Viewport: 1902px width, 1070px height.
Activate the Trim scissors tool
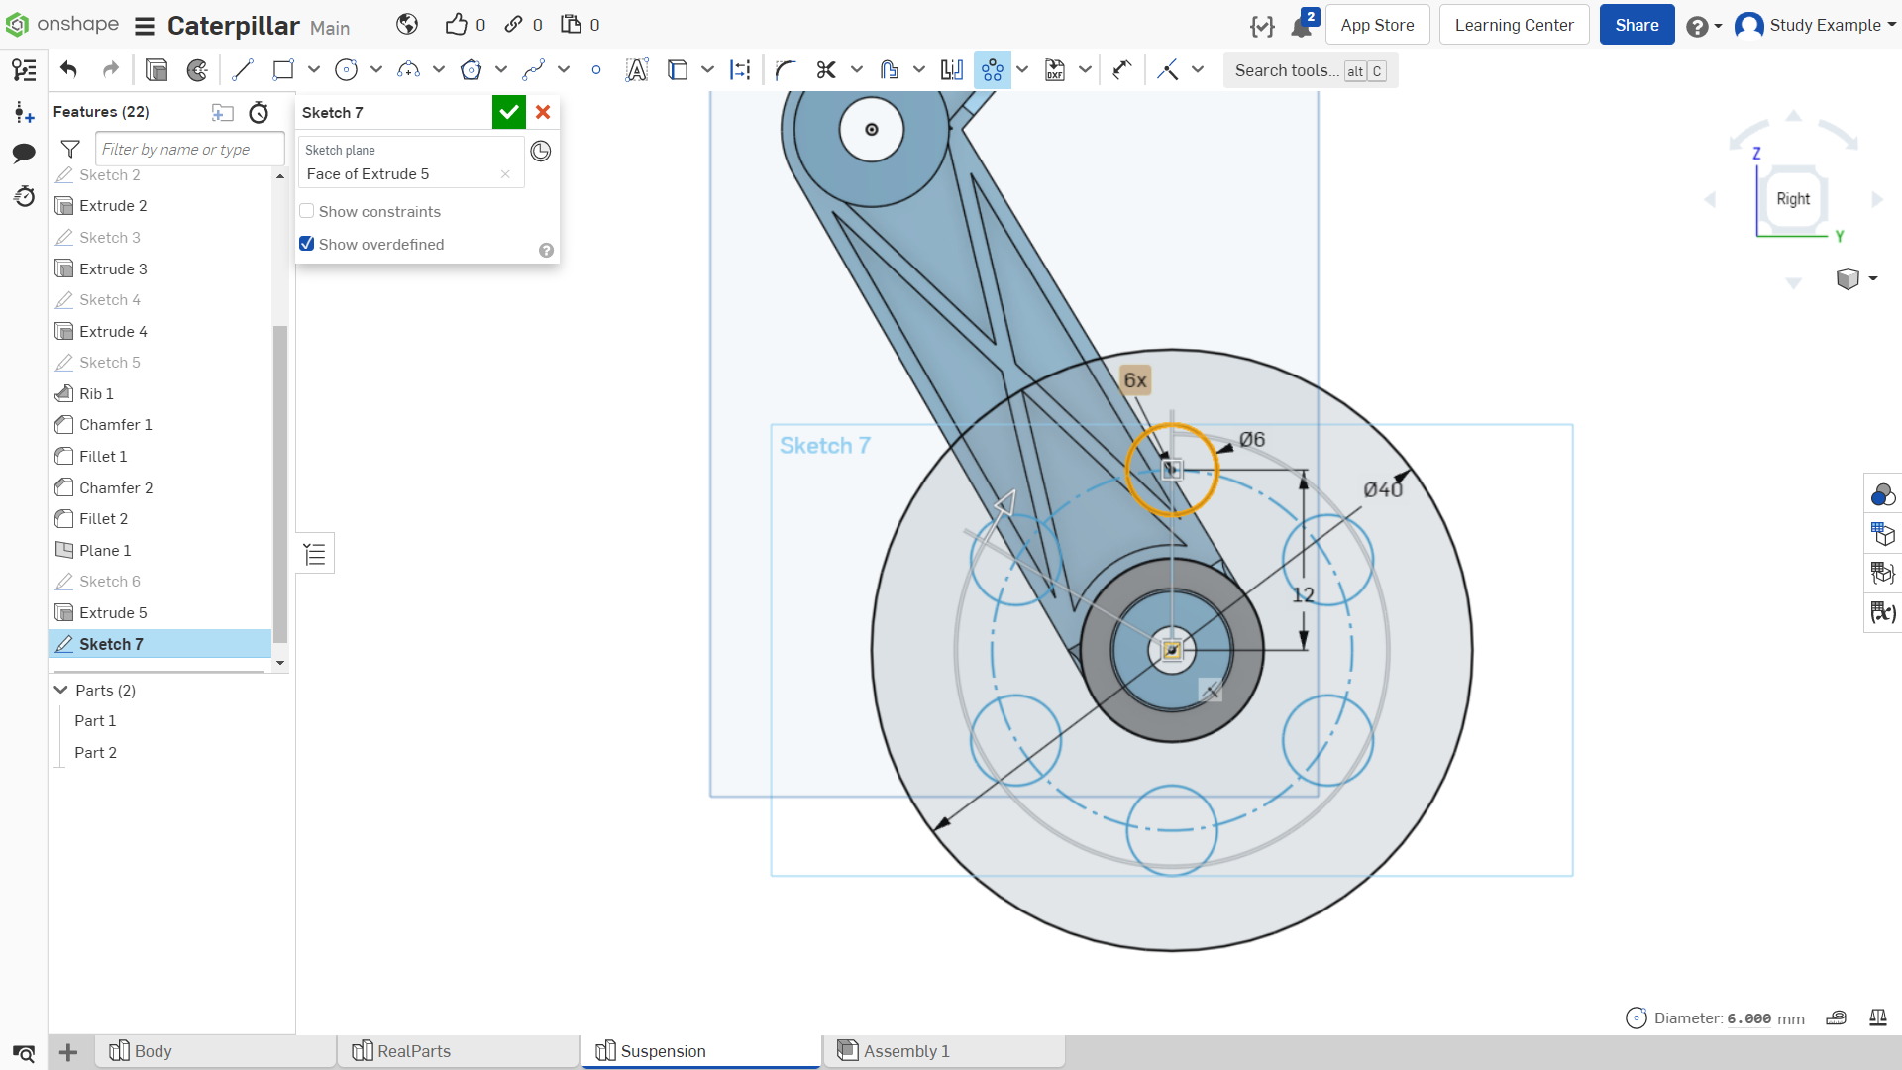(x=826, y=70)
